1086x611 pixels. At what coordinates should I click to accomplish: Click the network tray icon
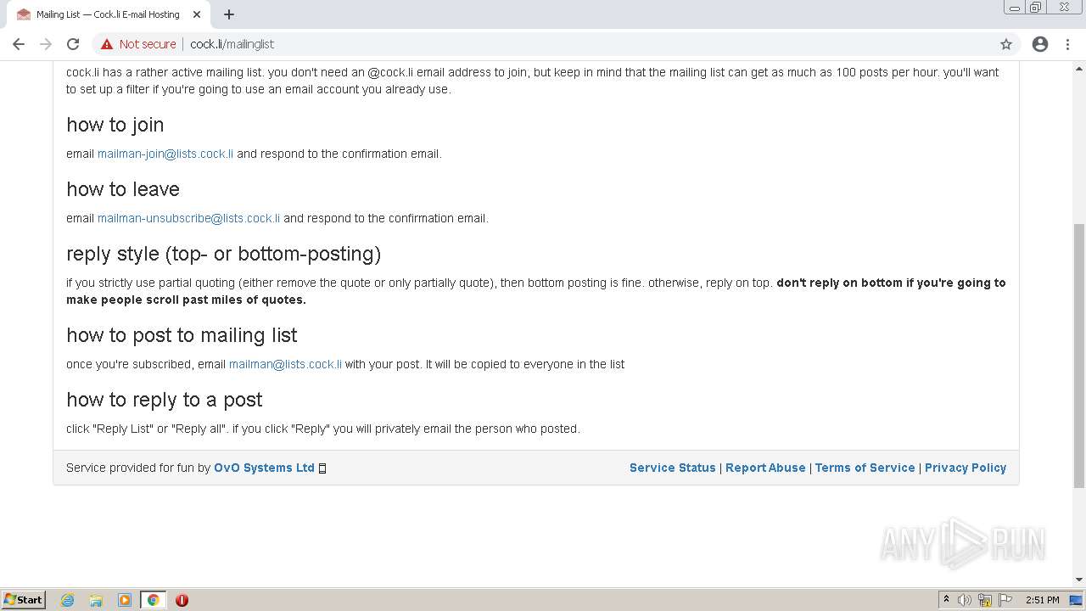pos(985,600)
